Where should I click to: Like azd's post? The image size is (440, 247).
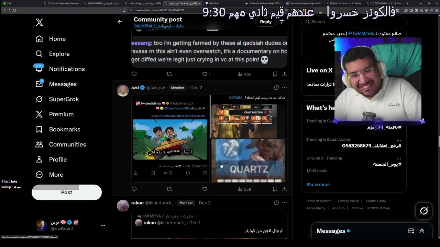point(205,189)
